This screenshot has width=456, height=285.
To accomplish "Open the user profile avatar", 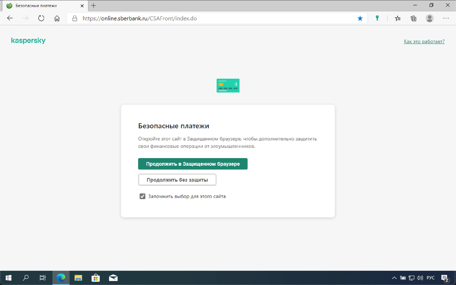I will click(x=429, y=18).
